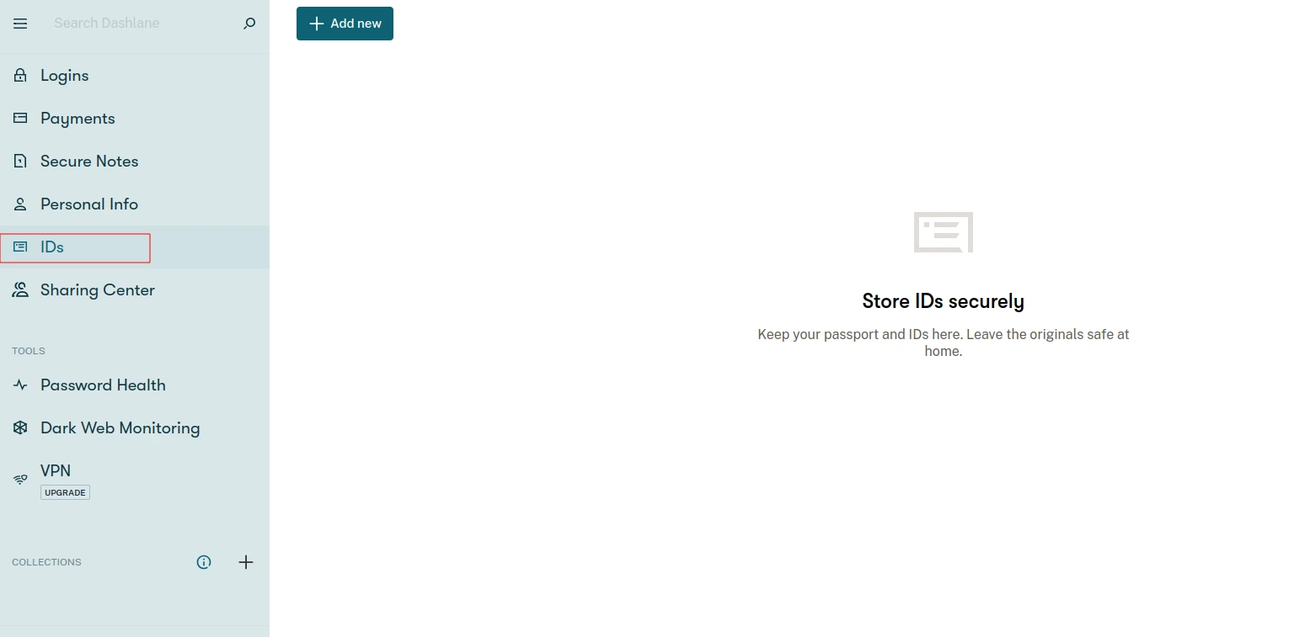Open the hamburger menu icon
Image resolution: width=1310 pixels, height=637 pixels.
click(x=20, y=24)
